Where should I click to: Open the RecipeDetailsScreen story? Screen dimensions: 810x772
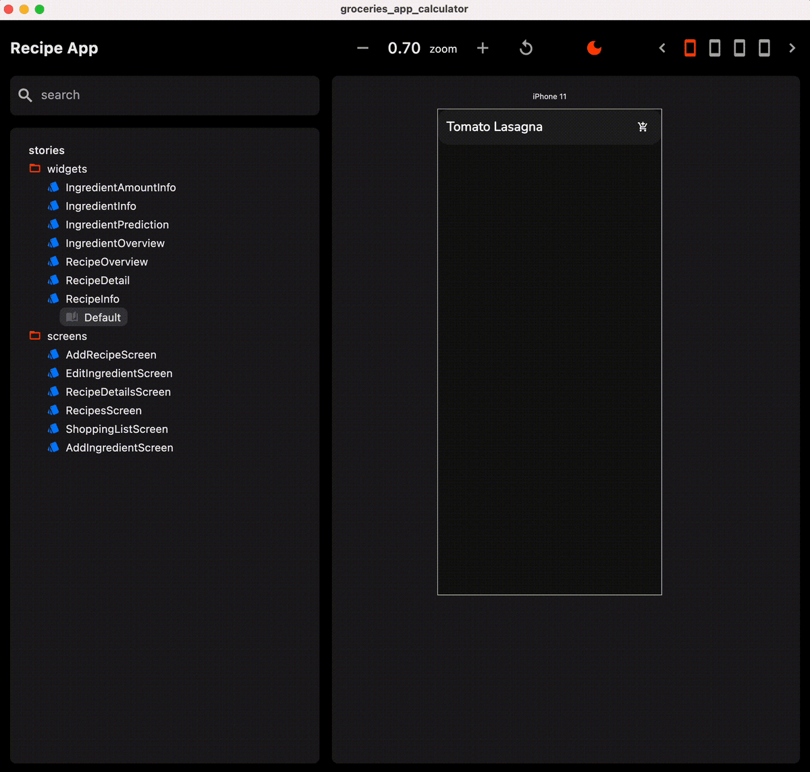coord(118,392)
